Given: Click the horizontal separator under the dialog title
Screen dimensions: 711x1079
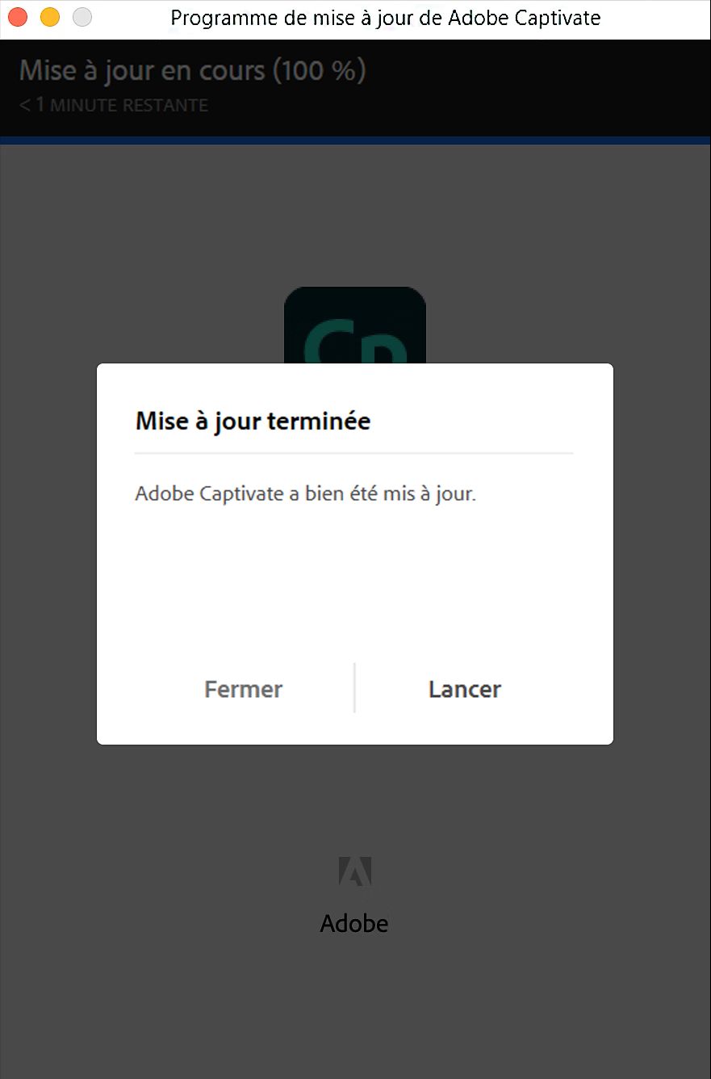Looking at the screenshot, I should tap(353, 453).
